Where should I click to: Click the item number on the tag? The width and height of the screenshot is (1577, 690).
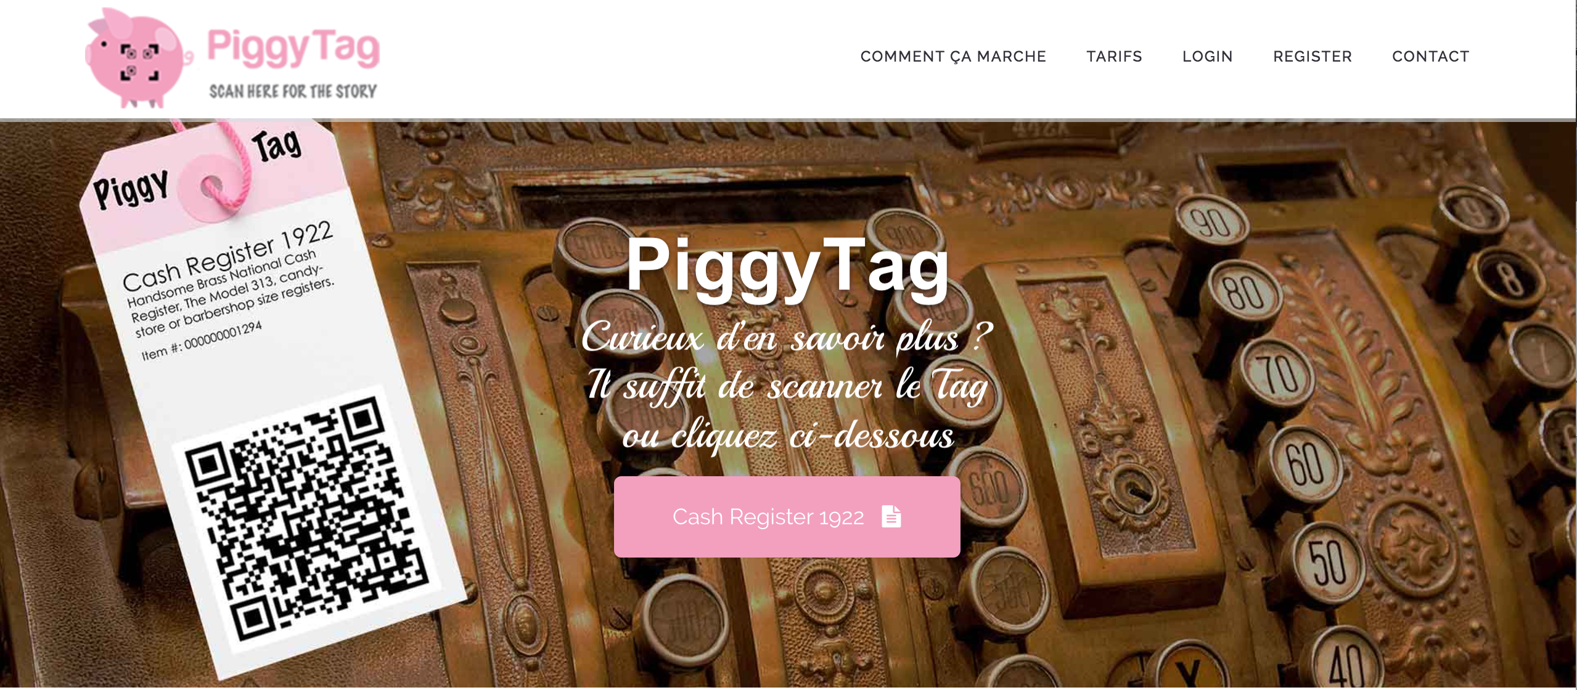202,341
